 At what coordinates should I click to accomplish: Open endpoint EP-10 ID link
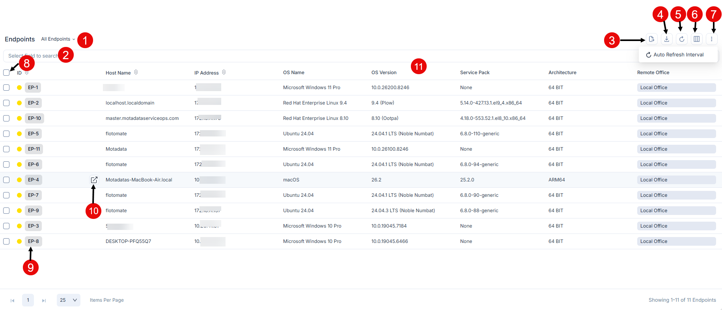[x=34, y=118]
